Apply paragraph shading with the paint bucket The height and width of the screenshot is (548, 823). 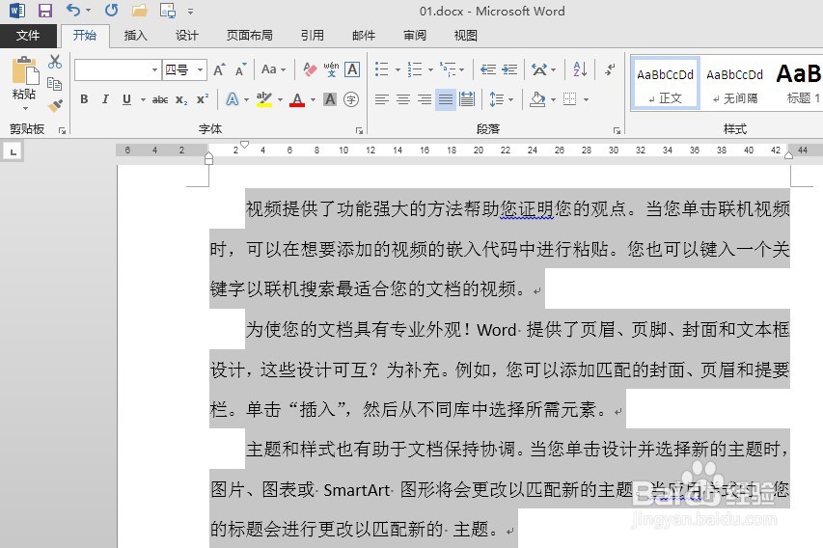[x=537, y=99]
